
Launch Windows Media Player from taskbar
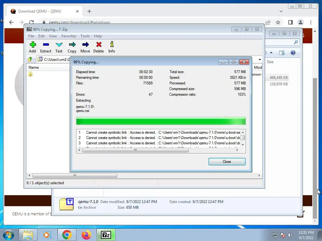pos(47,235)
